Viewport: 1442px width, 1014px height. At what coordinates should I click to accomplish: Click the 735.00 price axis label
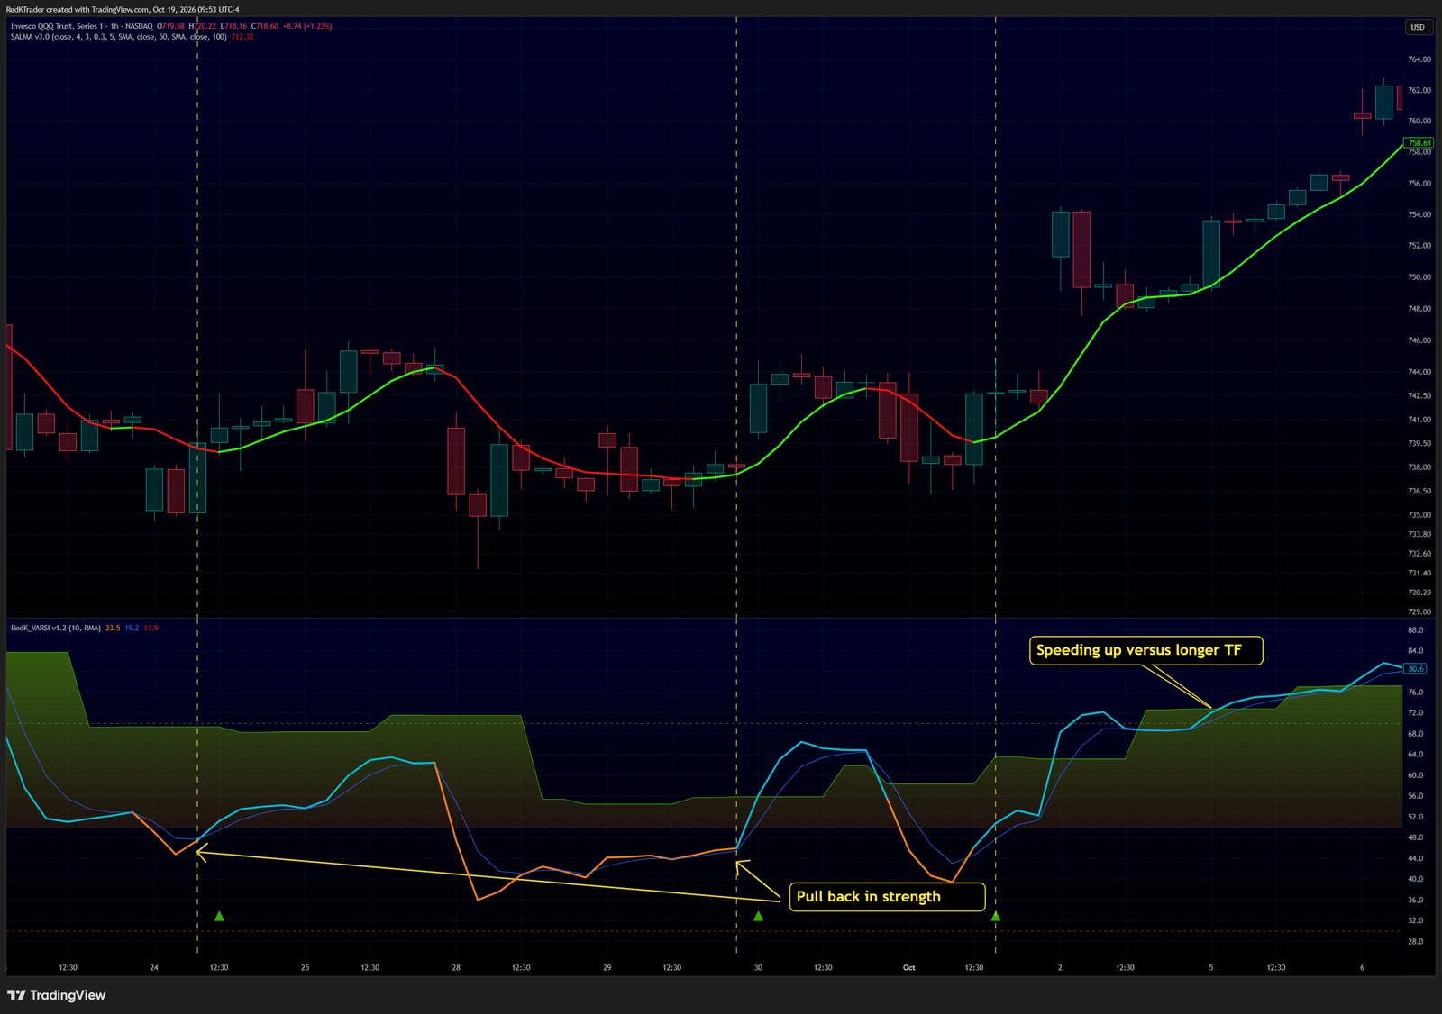click(1419, 515)
